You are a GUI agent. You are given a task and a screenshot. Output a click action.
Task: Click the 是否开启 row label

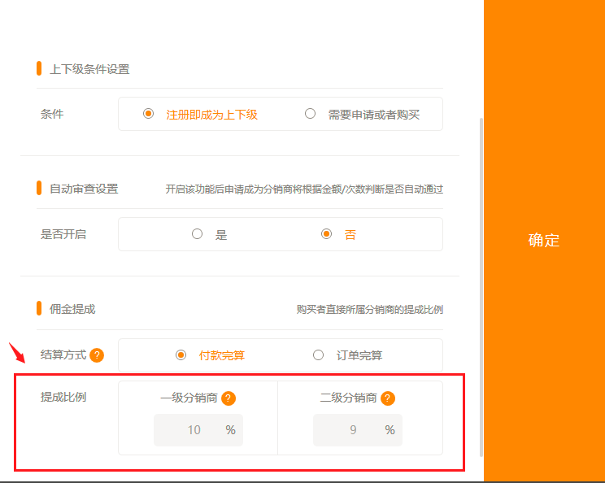(x=63, y=234)
